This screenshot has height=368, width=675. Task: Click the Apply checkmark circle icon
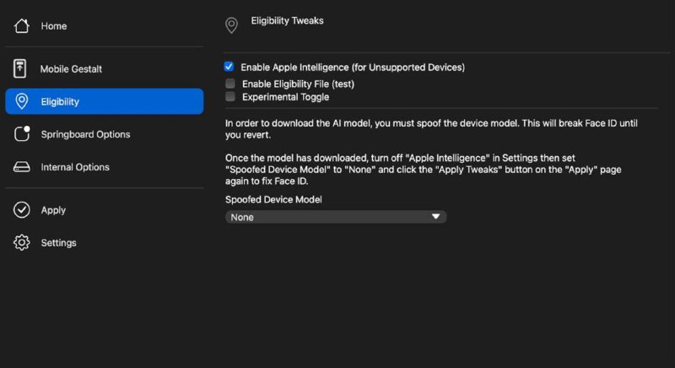tap(22, 210)
